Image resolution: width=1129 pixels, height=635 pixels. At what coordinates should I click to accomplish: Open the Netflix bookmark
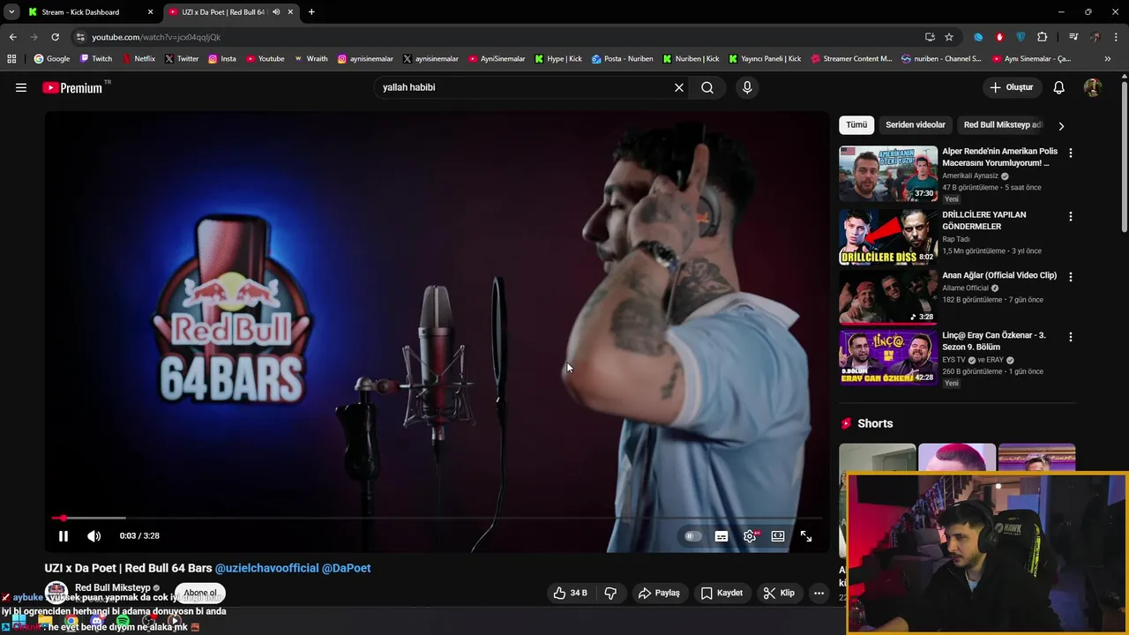[138, 59]
